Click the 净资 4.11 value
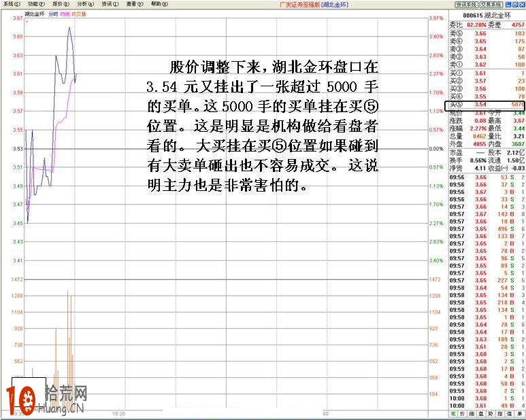This screenshot has height=420, width=526. (x=480, y=168)
